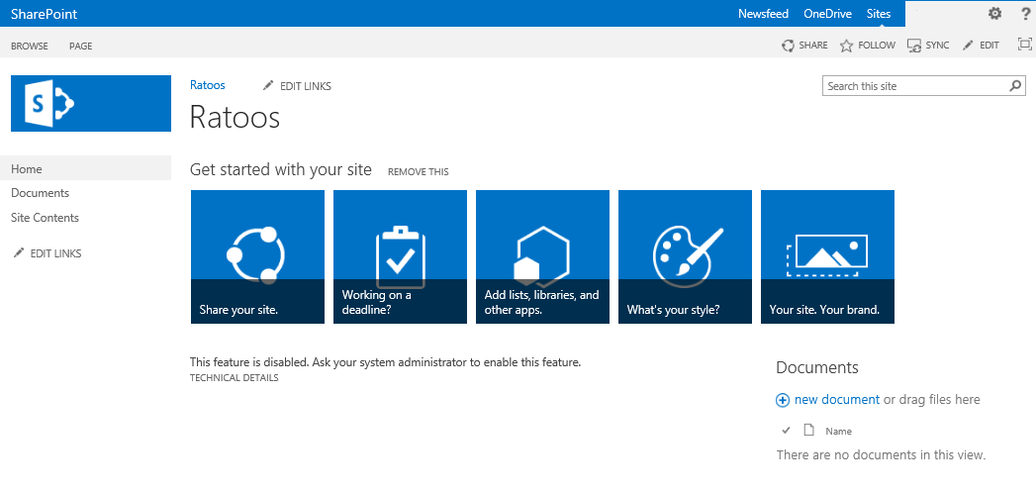Click the This feature is disabled message

tap(385, 362)
